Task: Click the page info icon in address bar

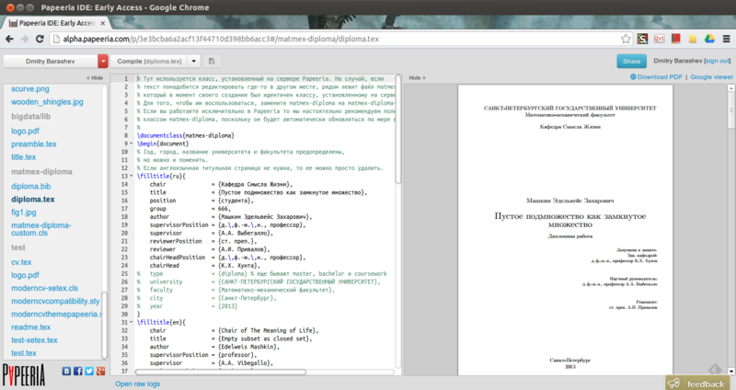Action: [x=57, y=39]
